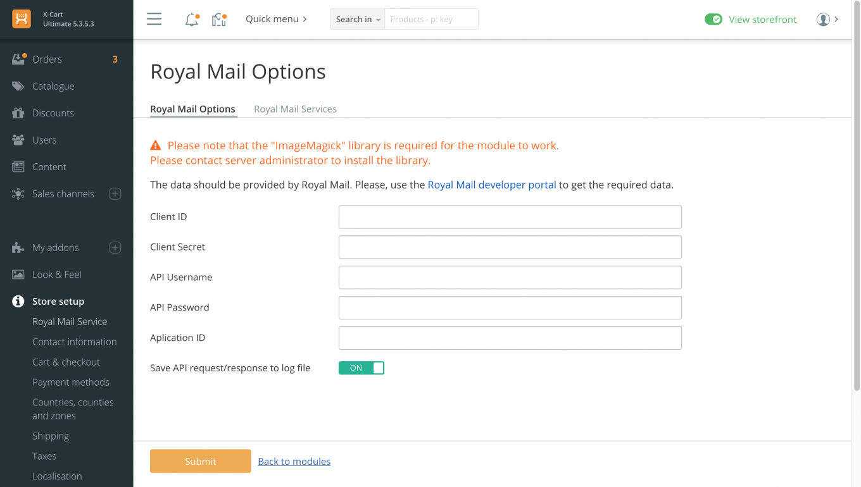The image size is (861, 487).
Task: Open the user profile avatar icon
Action: coord(823,20)
